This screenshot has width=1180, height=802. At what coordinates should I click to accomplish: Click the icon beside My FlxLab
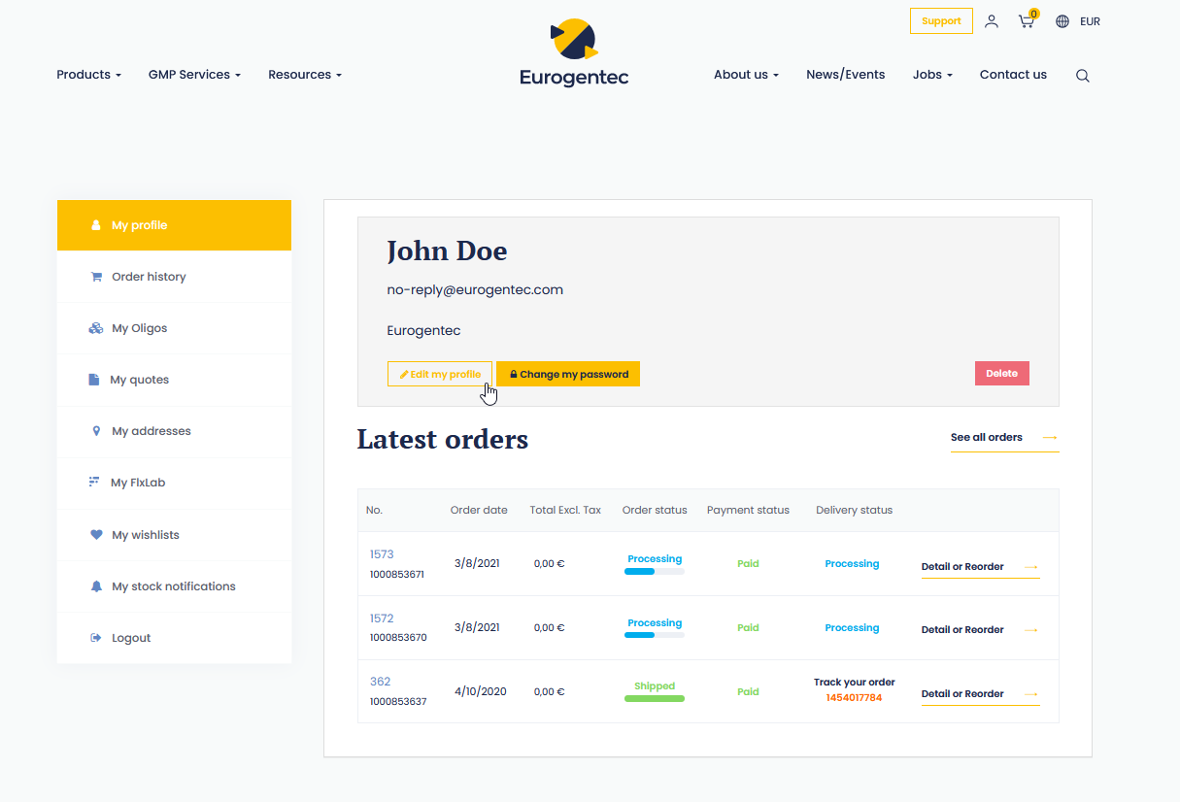(94, 483)
